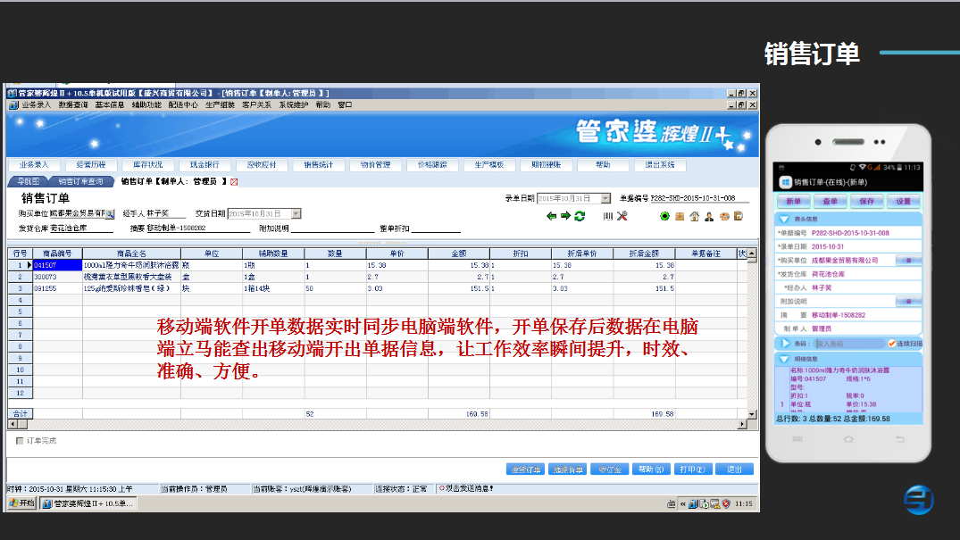Click the 现金银行 navigation button

205,165
